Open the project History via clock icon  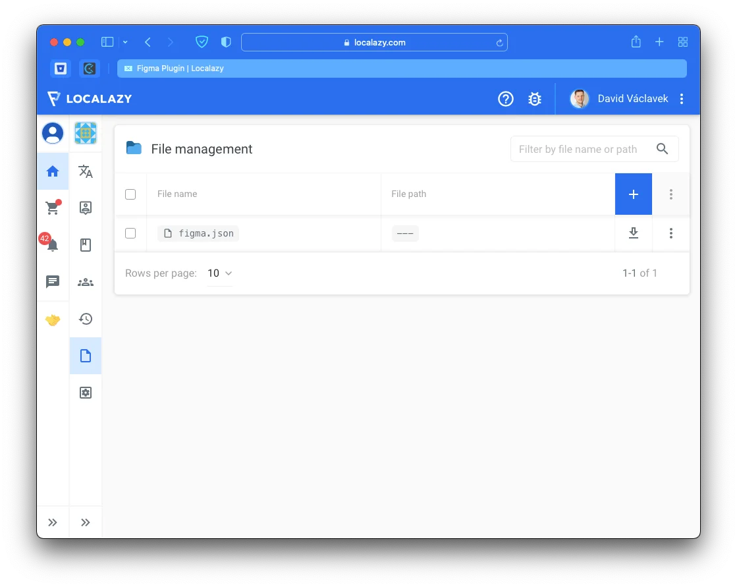pyautogui.click(x=86, y=319)
